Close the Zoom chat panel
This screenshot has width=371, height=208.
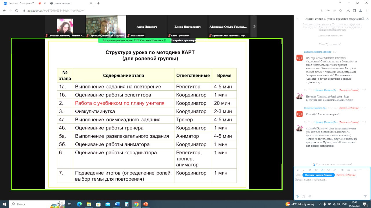(368, 19)
